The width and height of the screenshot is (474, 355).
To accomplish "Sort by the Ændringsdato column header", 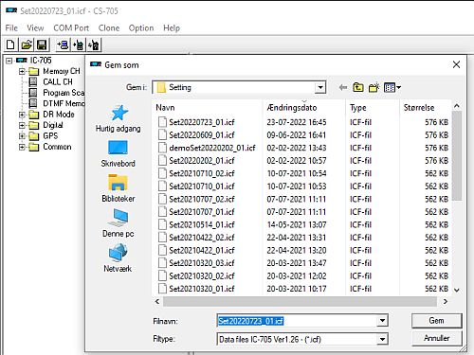I will click(304, 108).
